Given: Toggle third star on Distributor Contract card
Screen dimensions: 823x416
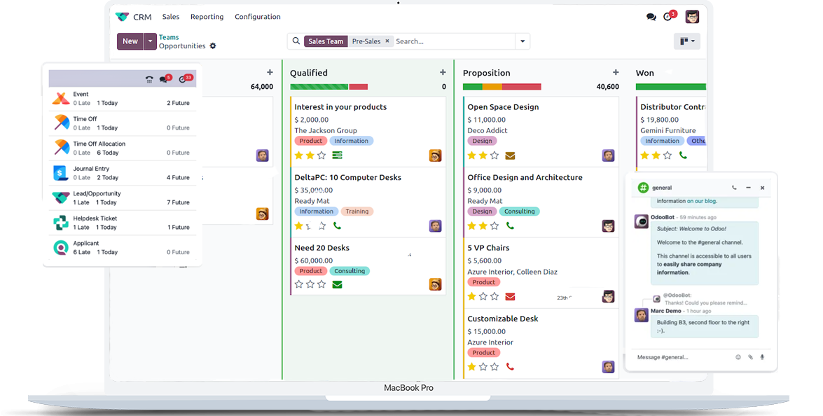Looking at the screenshot, I should click(667, 155).
